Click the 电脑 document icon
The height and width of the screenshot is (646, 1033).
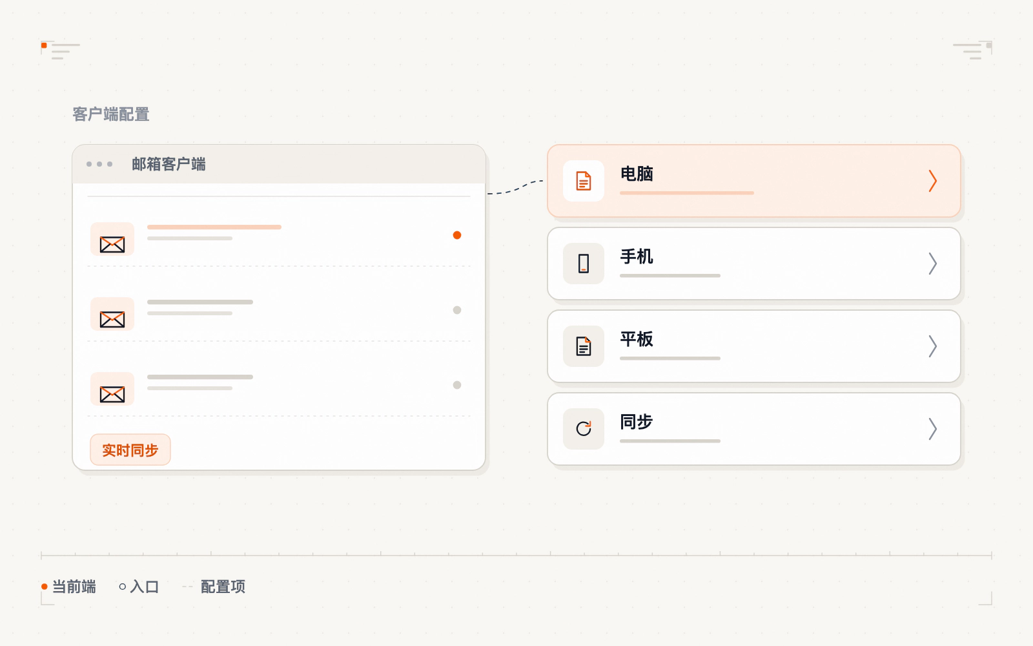(584, 181)
